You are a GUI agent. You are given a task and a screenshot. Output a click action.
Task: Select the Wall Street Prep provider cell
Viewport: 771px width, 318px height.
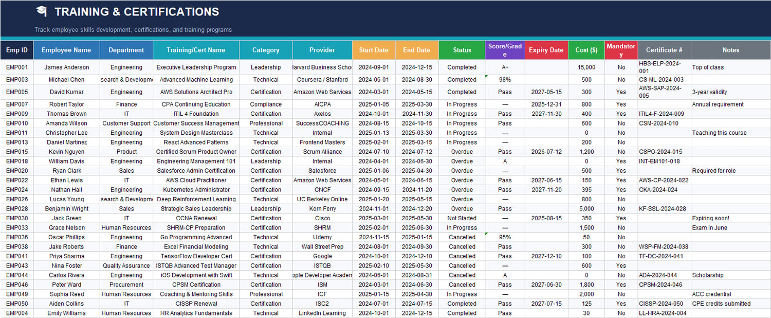click(x=322, y=246)
